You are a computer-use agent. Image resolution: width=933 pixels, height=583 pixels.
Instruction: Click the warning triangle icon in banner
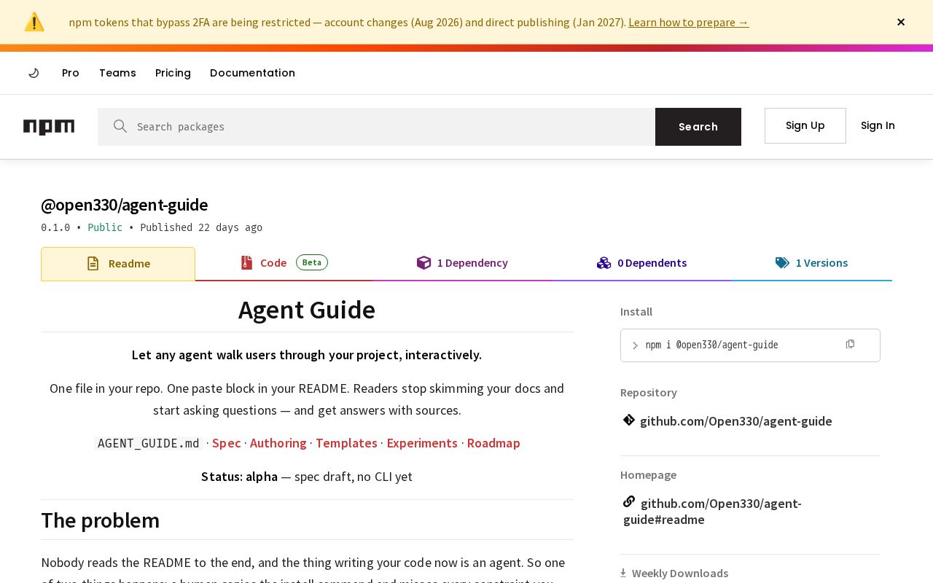pos(34,22)
